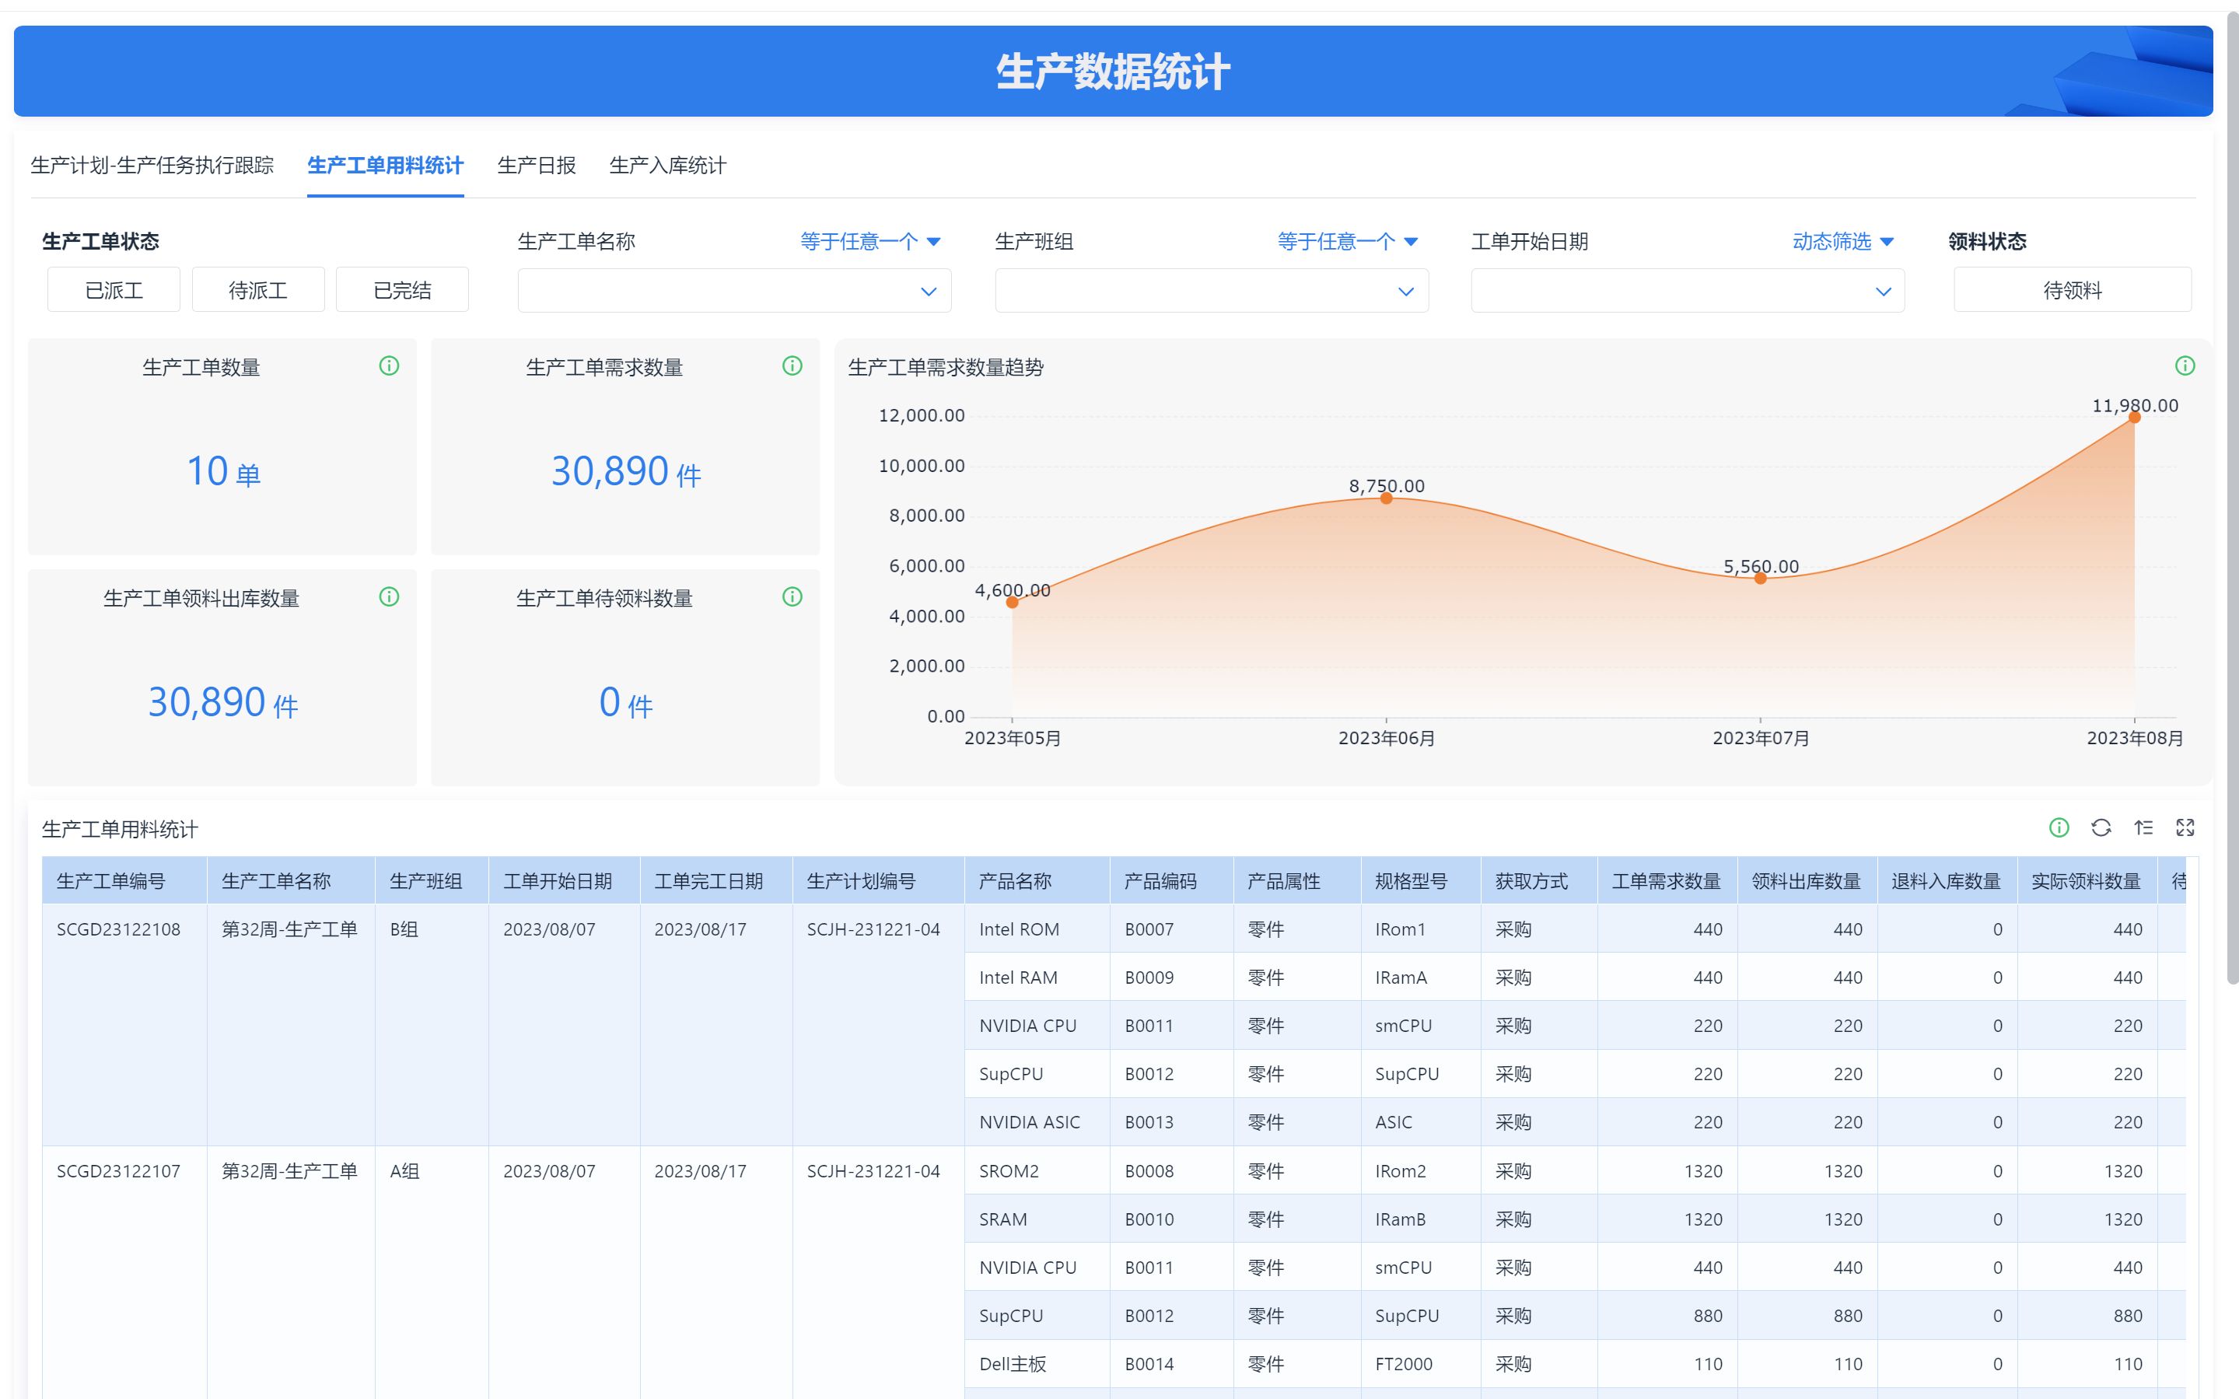Screen dimensions: 2239x1399
Task: Switch to the 生产日报 tab
Action: point(536,166)
